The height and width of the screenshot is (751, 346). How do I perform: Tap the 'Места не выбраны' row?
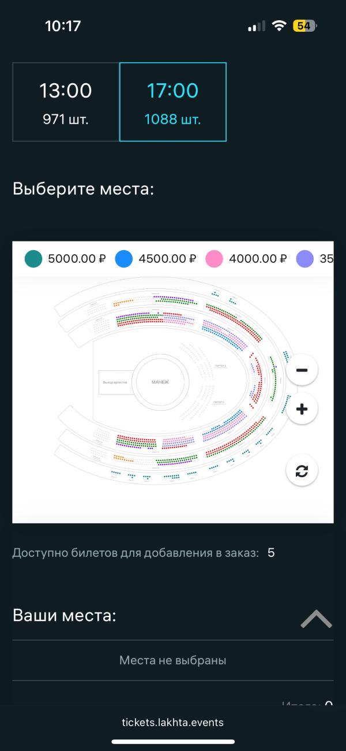coord(172,660)
